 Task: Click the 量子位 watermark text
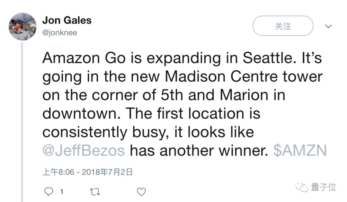point(323,187)
